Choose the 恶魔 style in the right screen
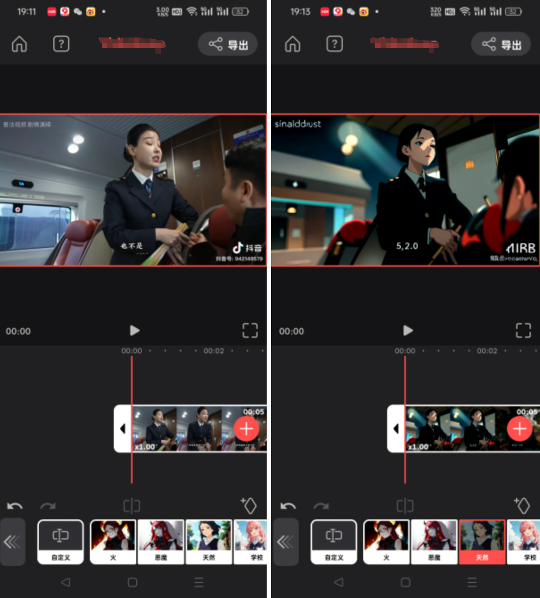 tap(434, 541)
